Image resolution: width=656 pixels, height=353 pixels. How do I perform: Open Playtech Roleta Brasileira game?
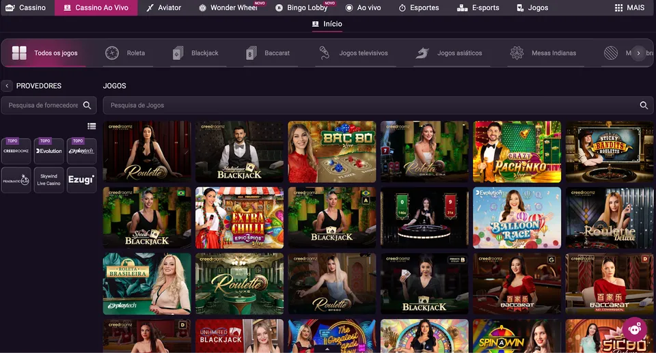tap(147, 283)
